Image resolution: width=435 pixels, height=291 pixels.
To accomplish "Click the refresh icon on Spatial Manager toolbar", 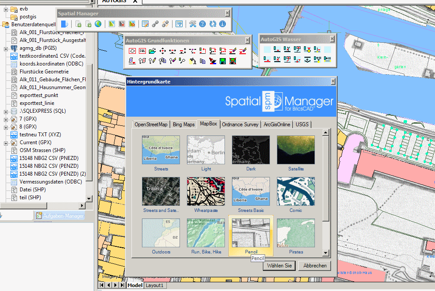I will coord(212,24).
